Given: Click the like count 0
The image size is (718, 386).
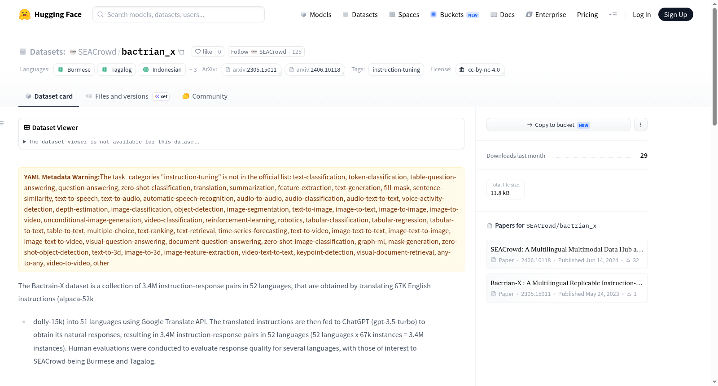Looking at the screenshot, I should pos(219,52).
